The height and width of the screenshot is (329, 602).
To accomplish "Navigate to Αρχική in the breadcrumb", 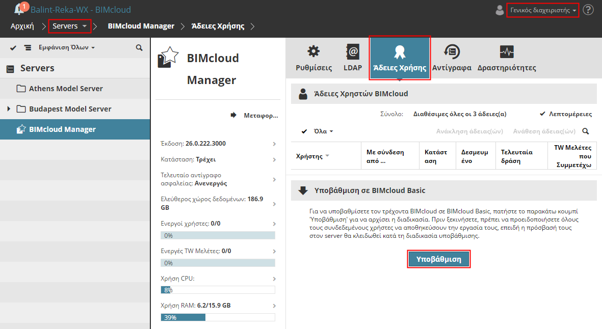I will pyautogui.click(x=23, y=25).
